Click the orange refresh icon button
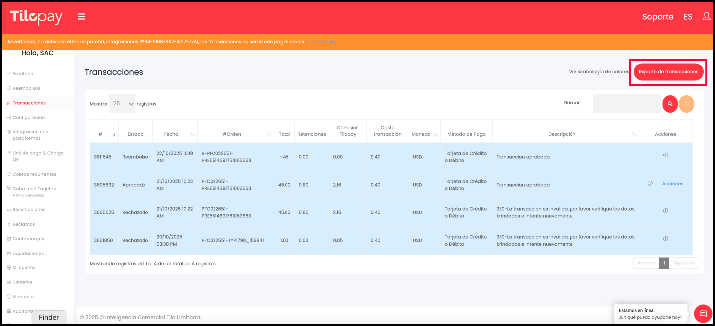 [x=686, y=104]
